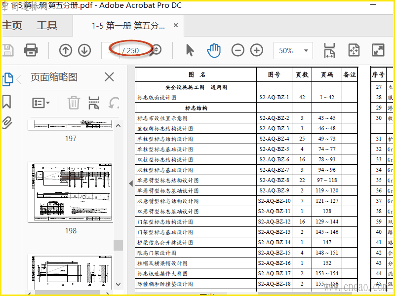Rotate pages with rotate icon
The height and width of the screenshot is (296, 395).
click(x=114, y=103)
